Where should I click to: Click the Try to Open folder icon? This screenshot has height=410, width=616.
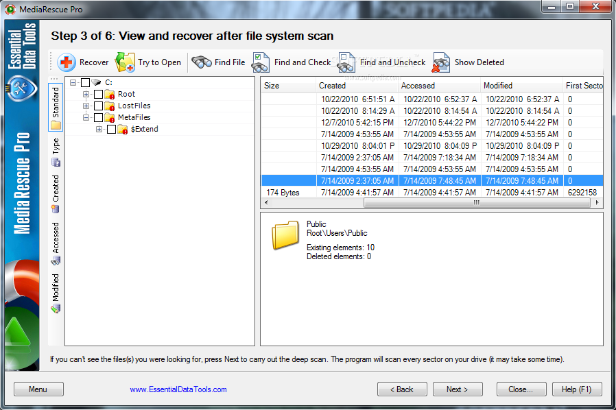coord(125,62)
